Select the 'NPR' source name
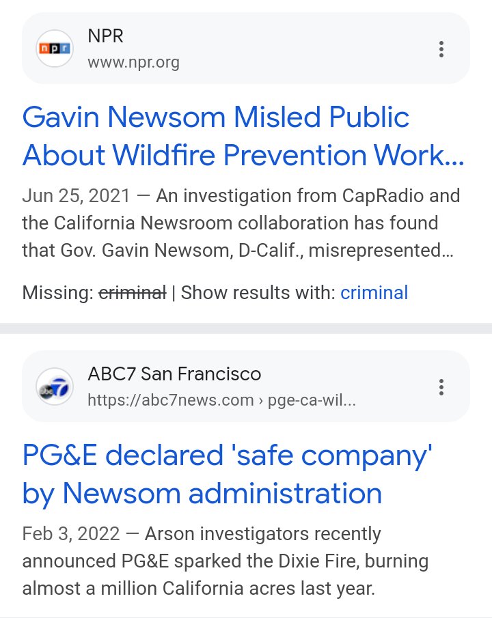The height and width of the screenshot is (618, 492). [105, 36]
